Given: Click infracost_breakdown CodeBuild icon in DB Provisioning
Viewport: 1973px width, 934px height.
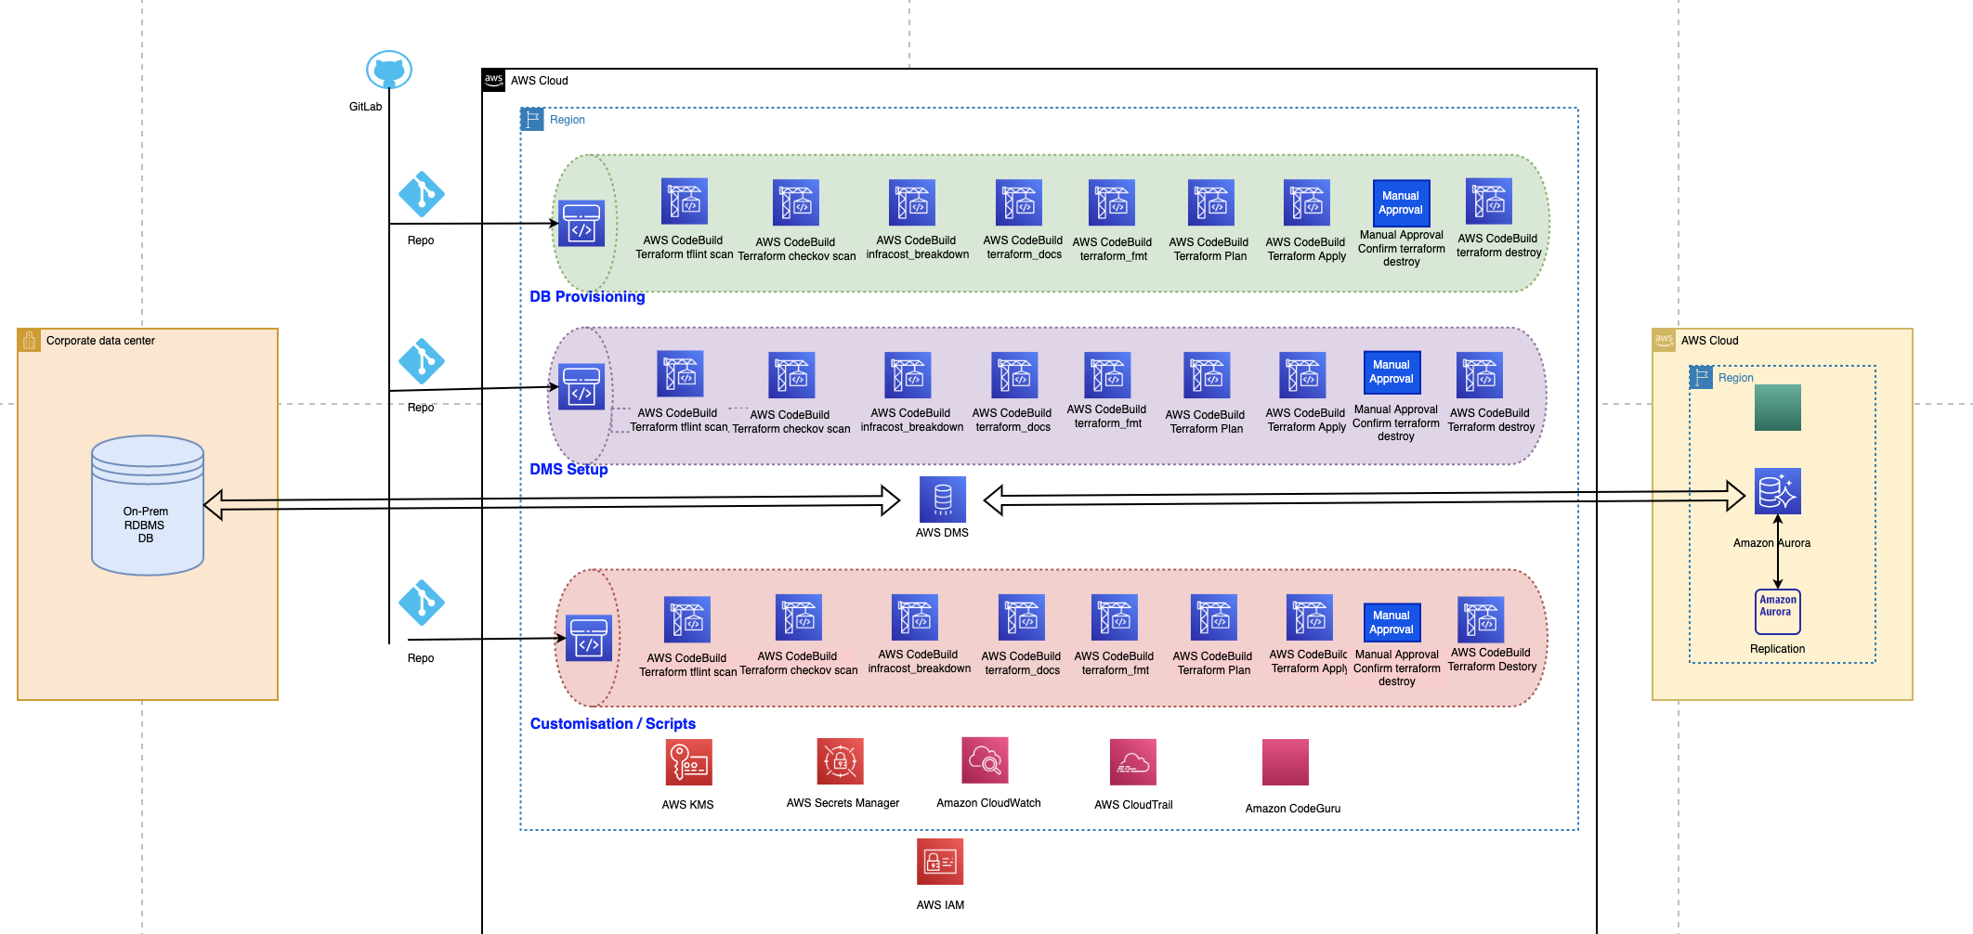Looking at the screenshot, I should tap(912, 202).
